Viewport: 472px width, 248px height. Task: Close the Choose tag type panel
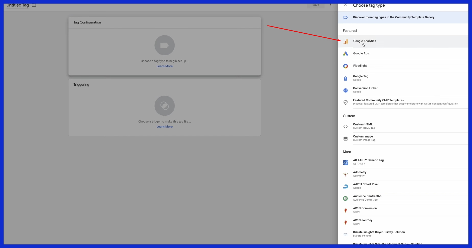click(346, 5)
